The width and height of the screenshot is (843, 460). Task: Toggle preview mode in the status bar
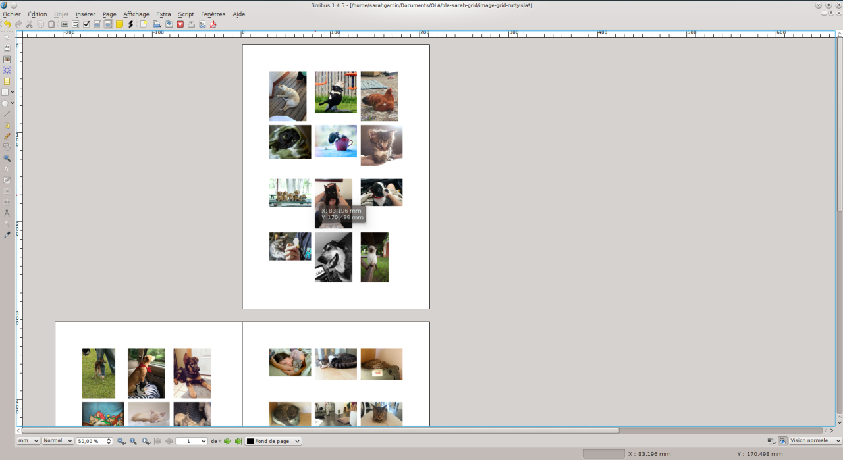(782, 441)
